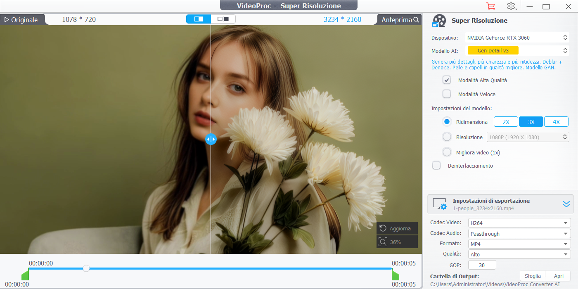This screenshot has width=578, height=289.
Task: Click the 36% zoom icon
Action: (x=383, y=242)
